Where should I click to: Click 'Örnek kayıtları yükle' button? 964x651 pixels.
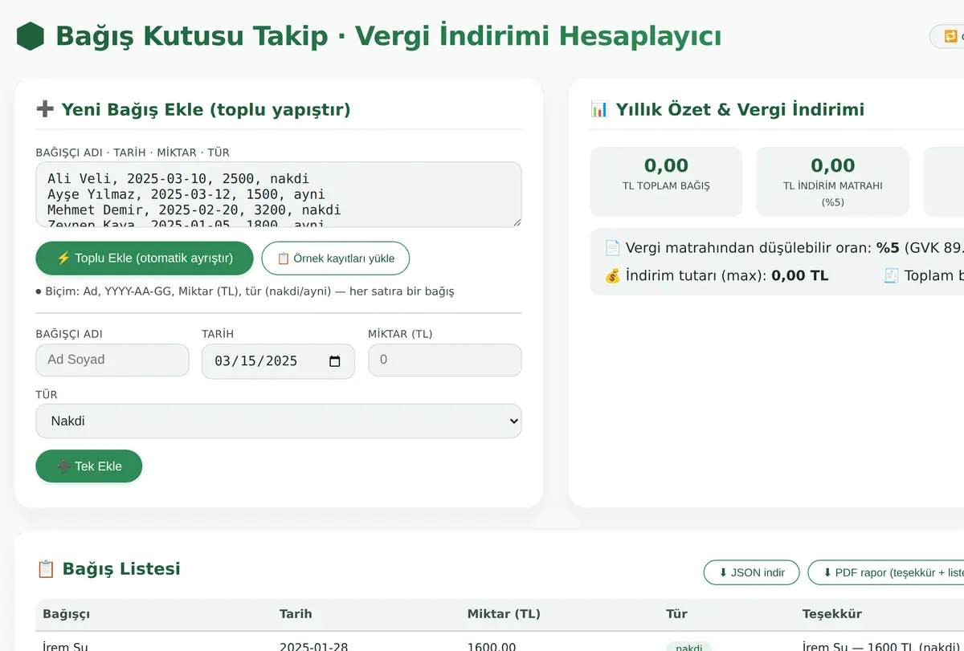point(335,258)
